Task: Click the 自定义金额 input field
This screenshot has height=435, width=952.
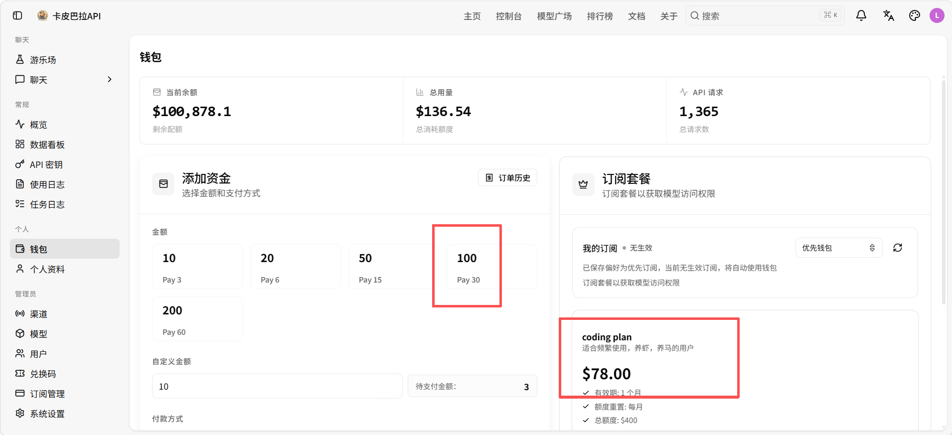Action: (x=277, y=386)
